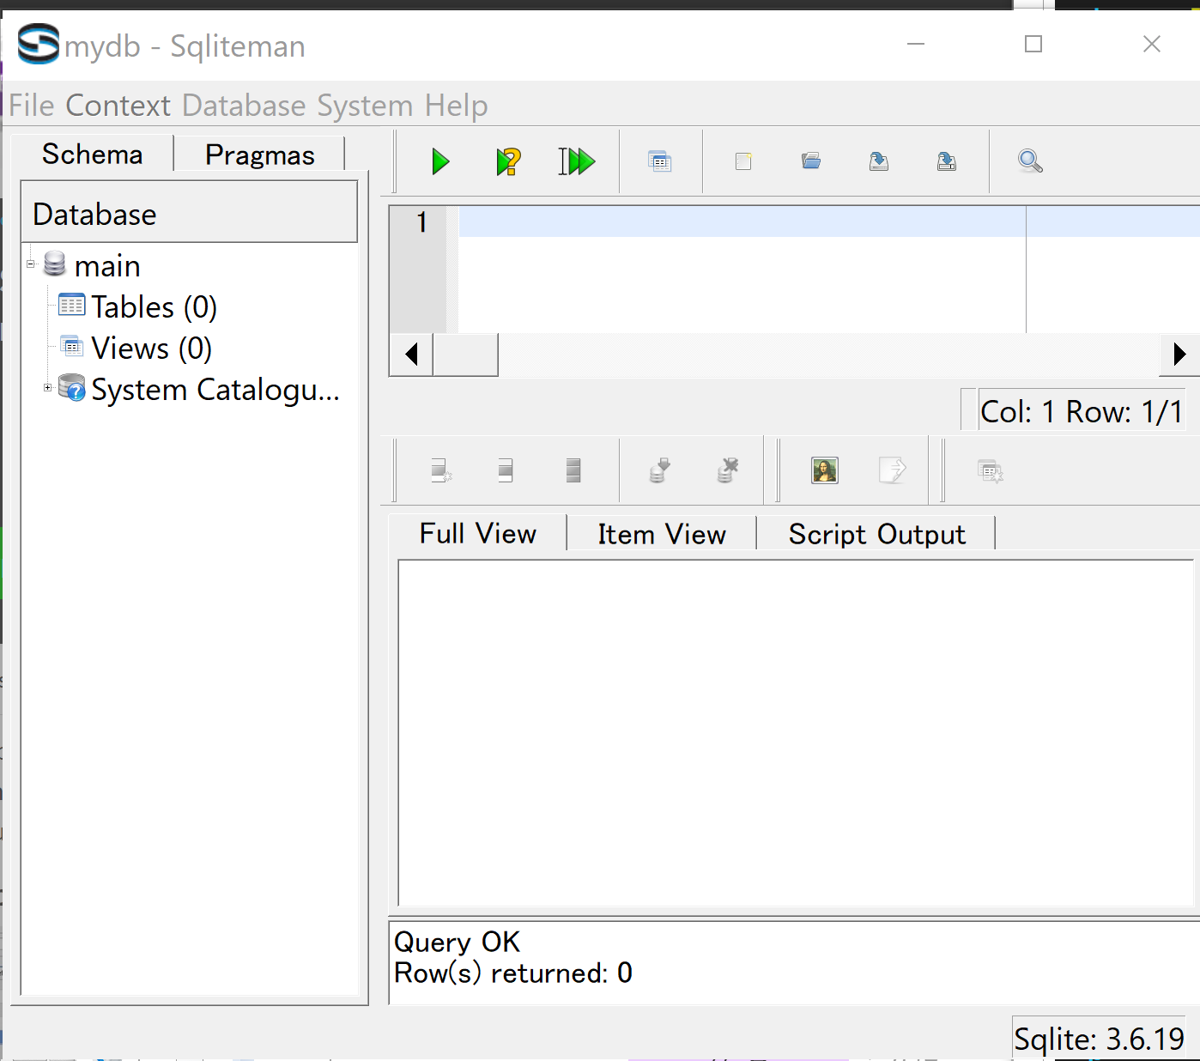Click the rollback icon with the X mark

pyautogui.click(x=727, y=470)
